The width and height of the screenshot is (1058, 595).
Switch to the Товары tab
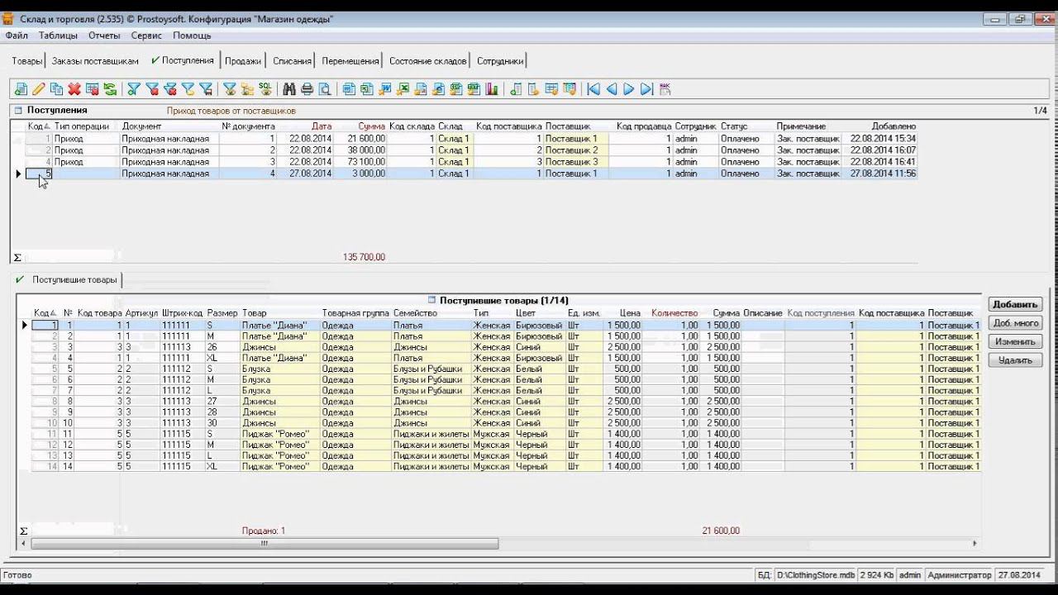point(26,61)
